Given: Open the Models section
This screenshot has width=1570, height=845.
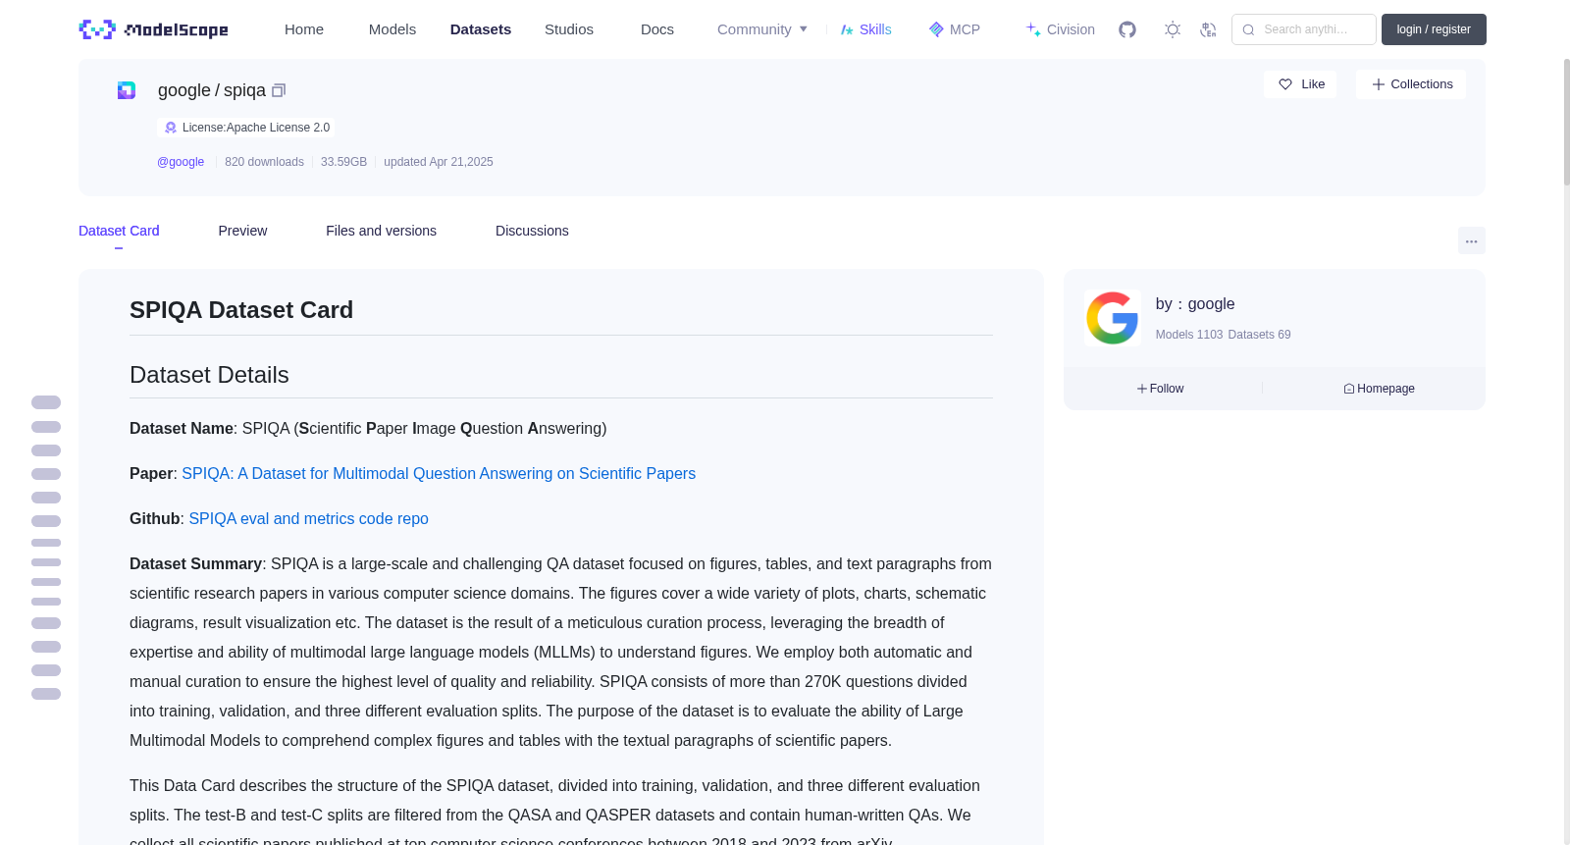Looking at the screenshot, I should click(392, 29).
